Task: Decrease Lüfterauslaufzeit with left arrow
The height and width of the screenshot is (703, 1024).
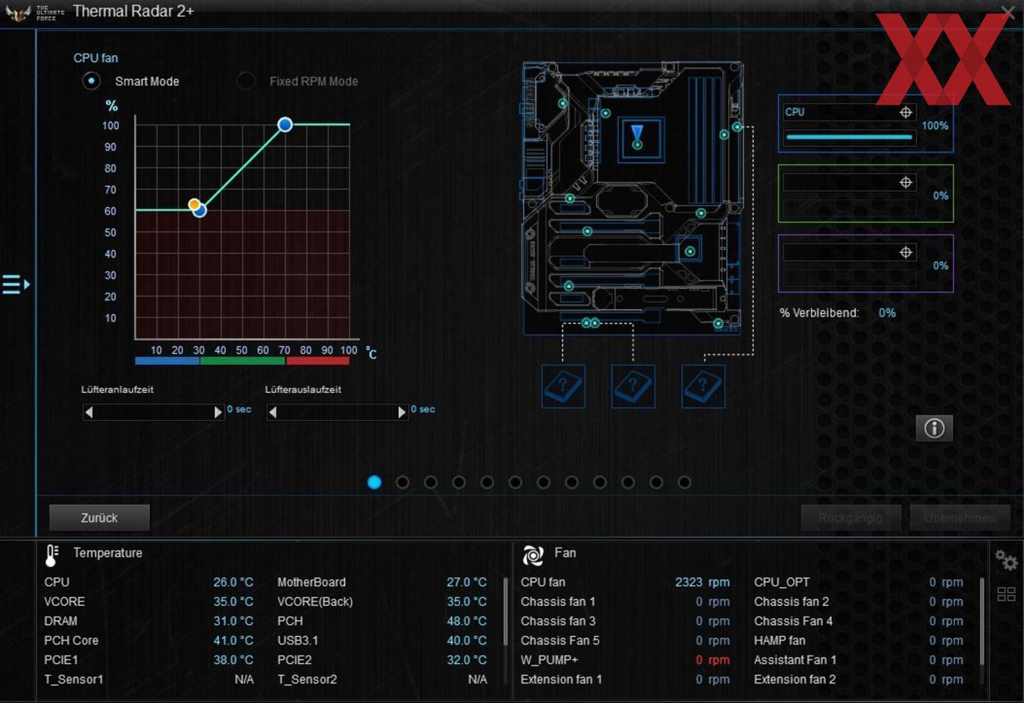Action: [x=273, y=412]
